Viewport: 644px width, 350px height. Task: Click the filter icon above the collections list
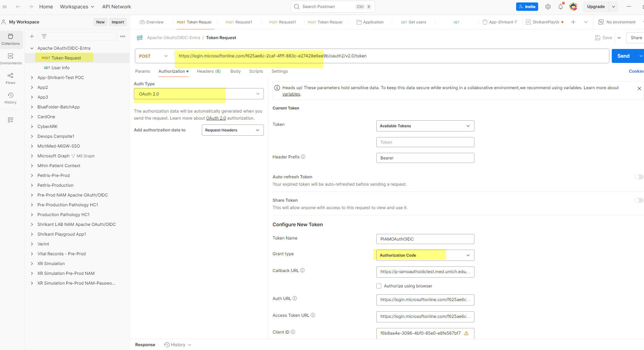[x=44, y=36]
